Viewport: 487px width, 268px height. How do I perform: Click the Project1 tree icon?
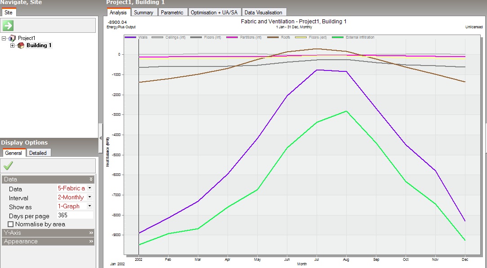coord(12,38)
